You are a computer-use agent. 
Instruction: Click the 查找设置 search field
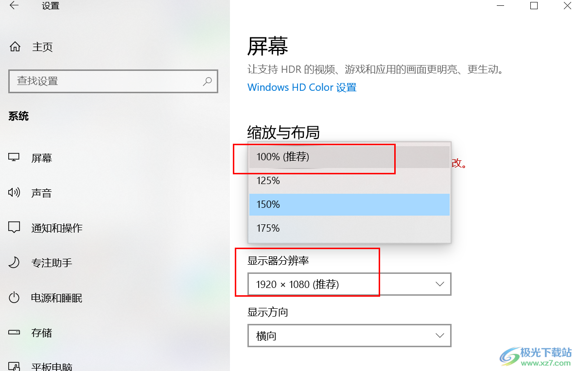click(x=107, y=81)
